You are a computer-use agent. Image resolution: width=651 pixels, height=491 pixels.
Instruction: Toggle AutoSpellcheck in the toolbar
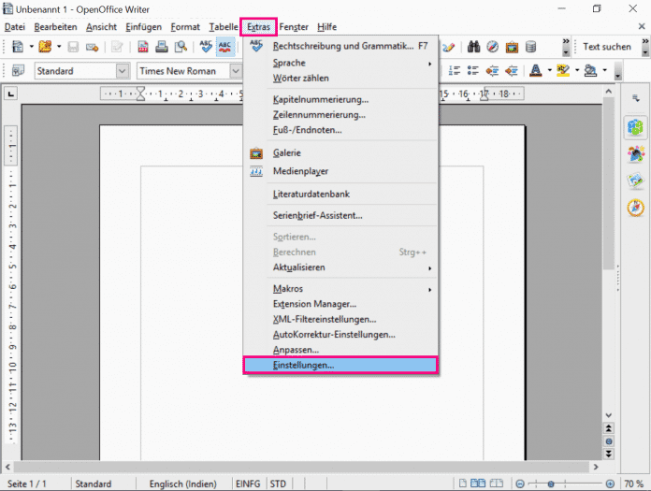point(225,47)
